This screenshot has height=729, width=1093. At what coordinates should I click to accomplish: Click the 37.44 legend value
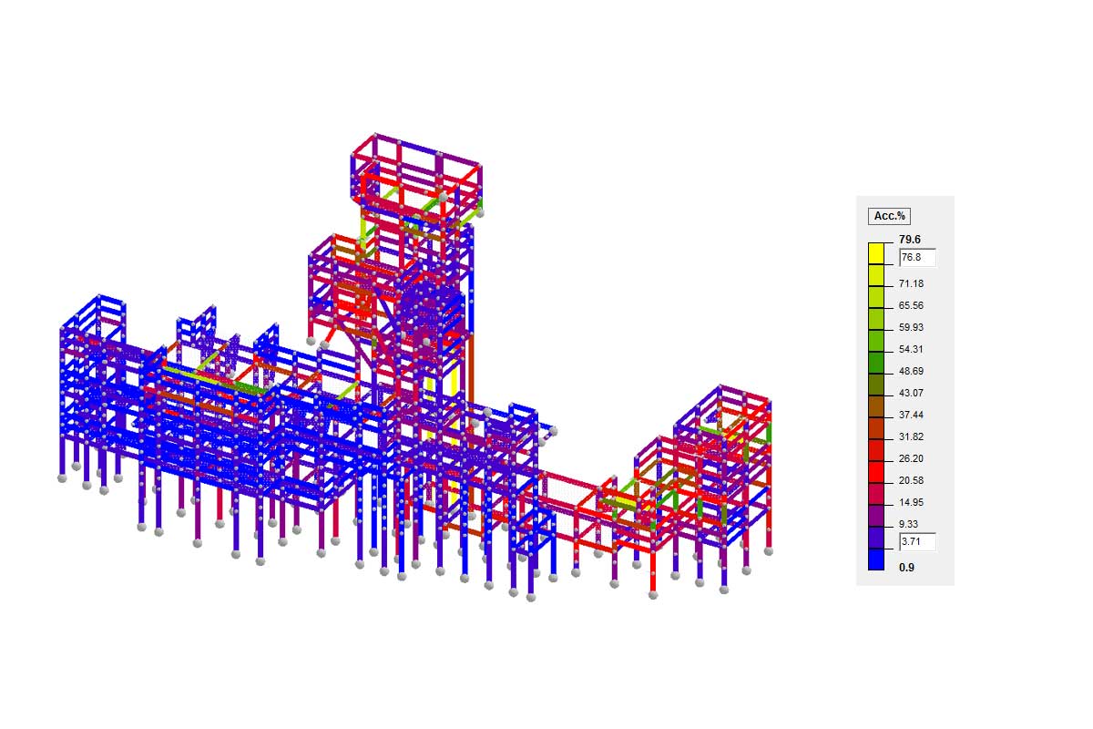pyautogui.click(x=911, y=415)
